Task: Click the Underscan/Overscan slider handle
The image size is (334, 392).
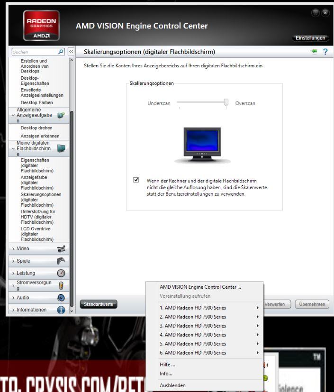Action: [226, 102]
